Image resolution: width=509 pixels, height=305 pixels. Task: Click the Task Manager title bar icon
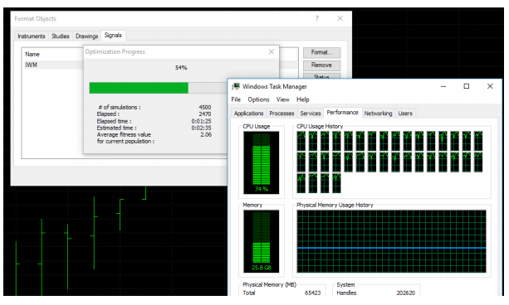click(x=236, y=86)
